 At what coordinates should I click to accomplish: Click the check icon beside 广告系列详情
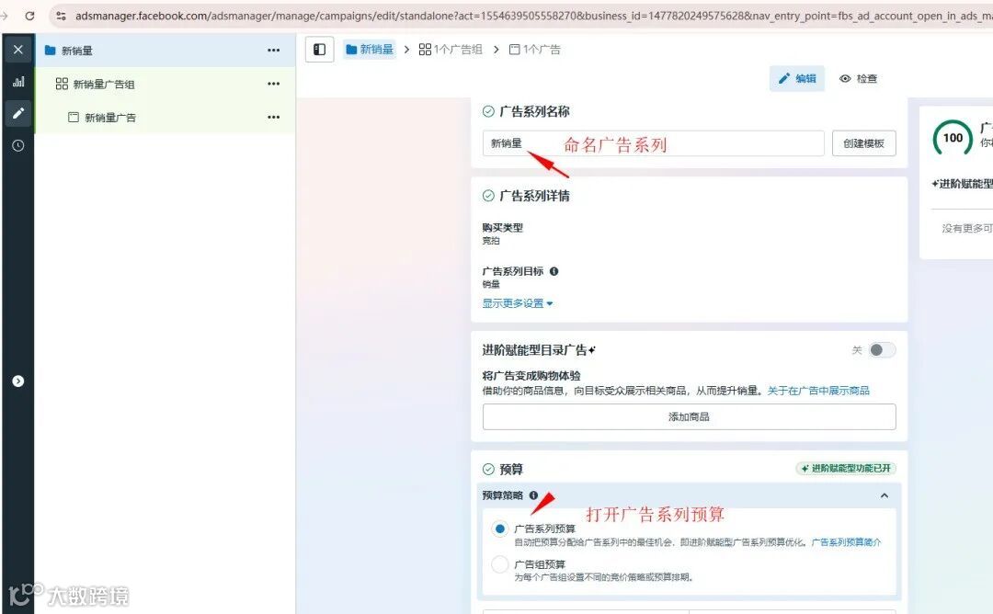tap(488, 196)
